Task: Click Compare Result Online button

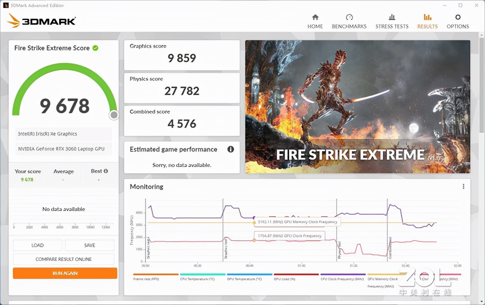Action: tap(64, 259)
